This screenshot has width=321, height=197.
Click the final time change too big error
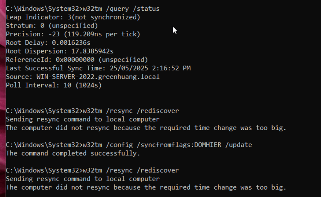click(x=146, y=187)
